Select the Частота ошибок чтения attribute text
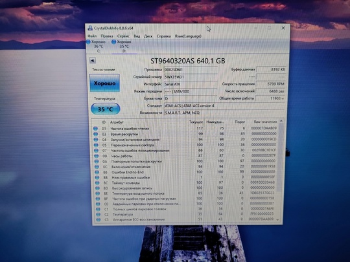Image resolution: width=350 pixels, height=262 pixels. point(130,129)
